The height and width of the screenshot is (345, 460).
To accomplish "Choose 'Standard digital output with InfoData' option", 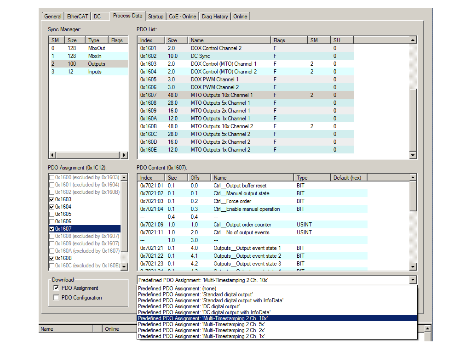I will (277, 300).
